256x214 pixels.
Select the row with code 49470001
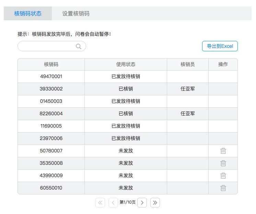(128, 77)
